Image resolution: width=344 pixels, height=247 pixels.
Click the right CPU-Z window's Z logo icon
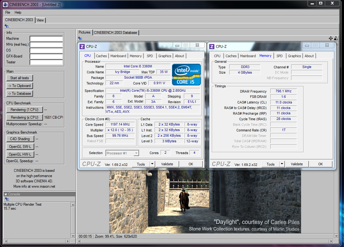(212, 47)
